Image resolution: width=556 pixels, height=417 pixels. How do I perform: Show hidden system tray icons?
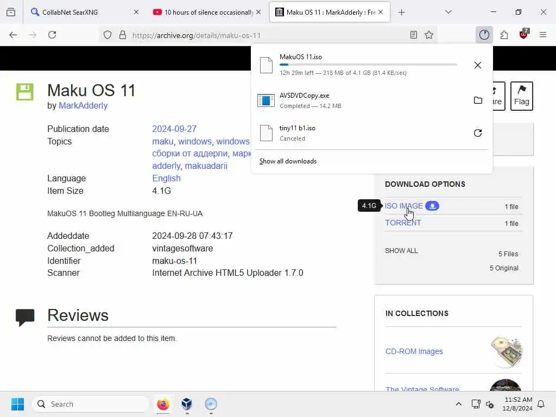click(458, 404)
